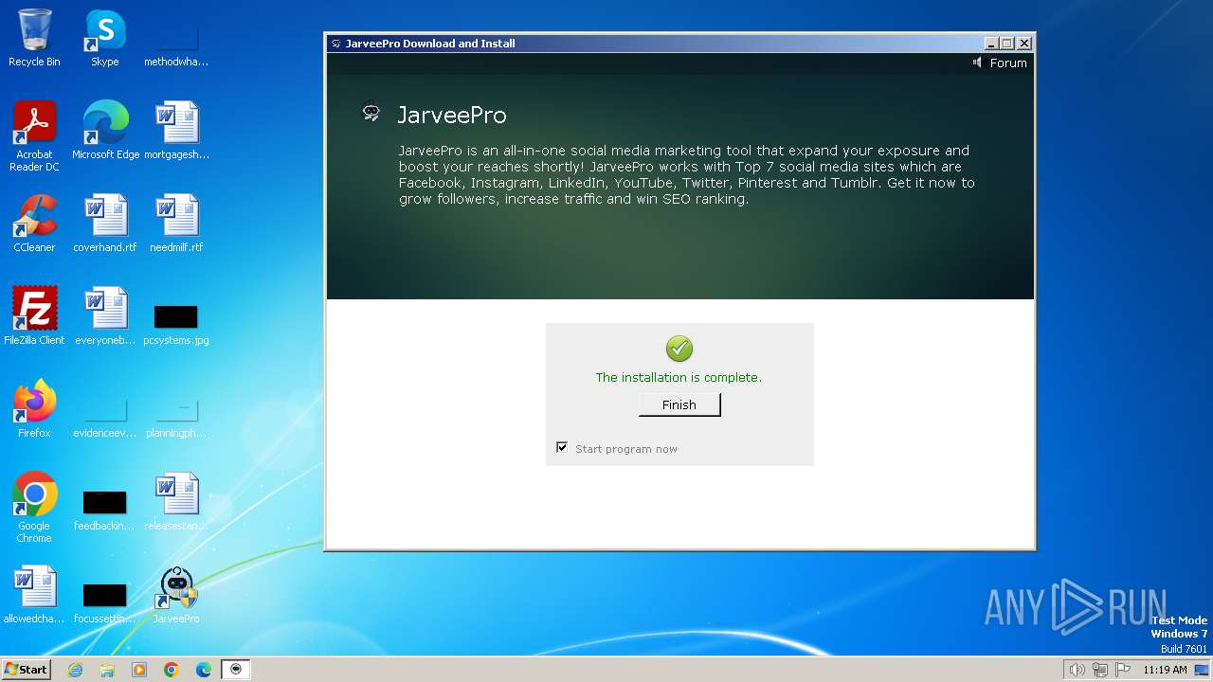This screenshot has height=682, width=1213.
Task: Uncheck Start program now checkbox
Action: click(x=562, y=447)
